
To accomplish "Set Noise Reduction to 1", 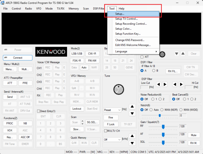I will point(153,99).
